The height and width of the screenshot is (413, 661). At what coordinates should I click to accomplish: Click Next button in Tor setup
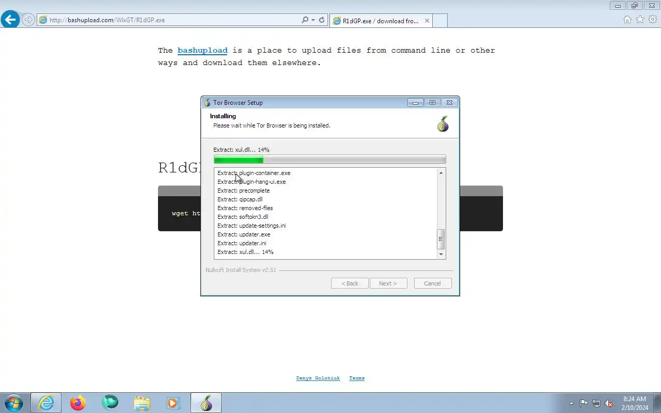(388, 283)
